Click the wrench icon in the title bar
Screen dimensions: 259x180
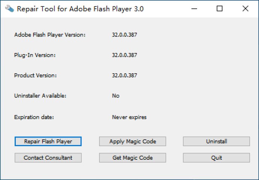(x=9, y=9)
